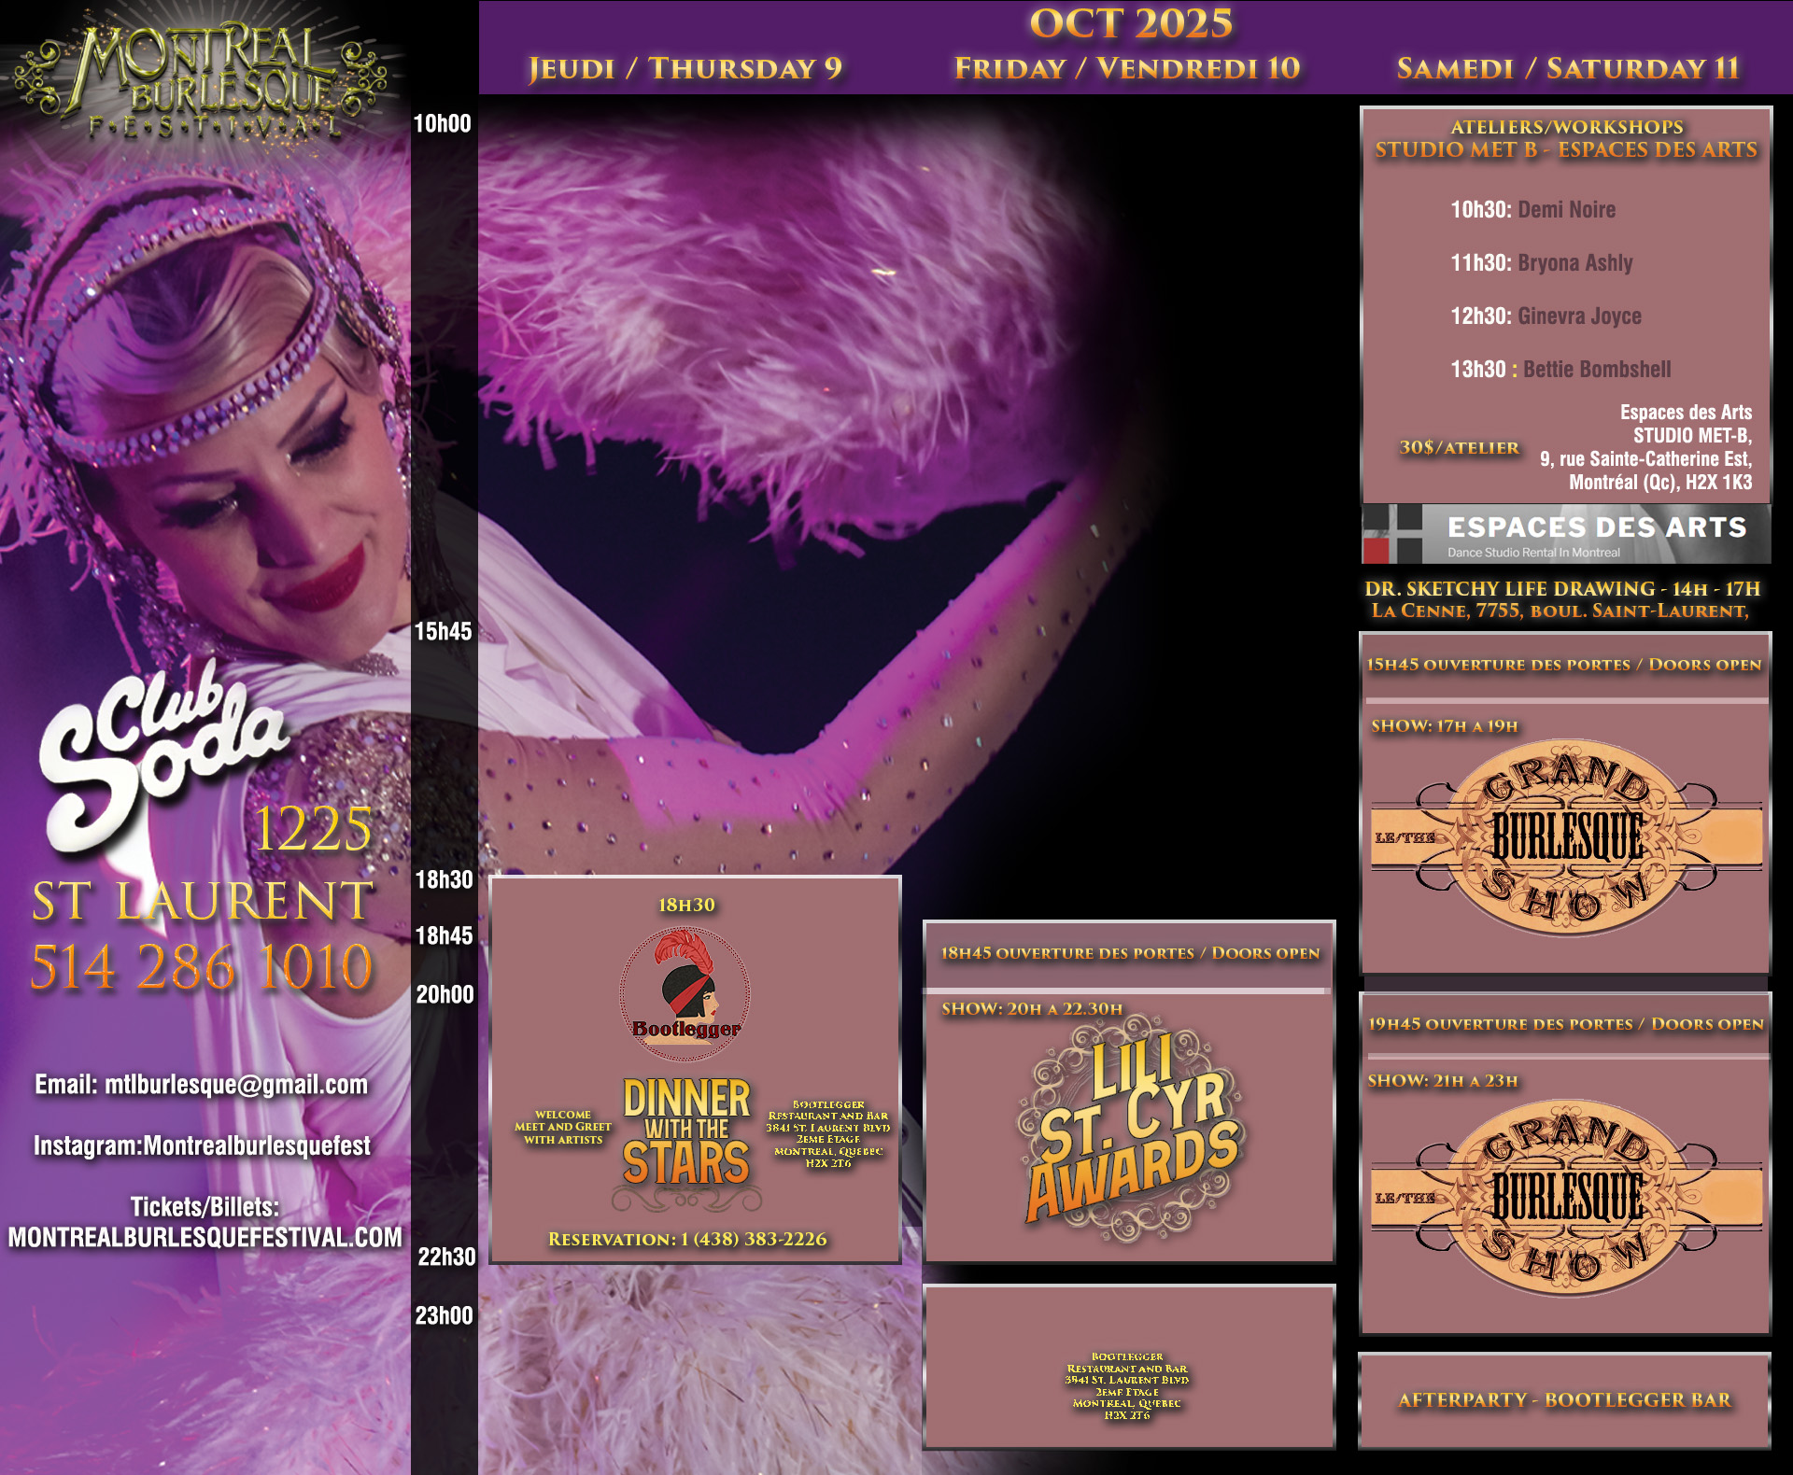The image size is (1793, 1475).
Task: Click the 18h45 time label on the axis
Action: click(444, 936)
